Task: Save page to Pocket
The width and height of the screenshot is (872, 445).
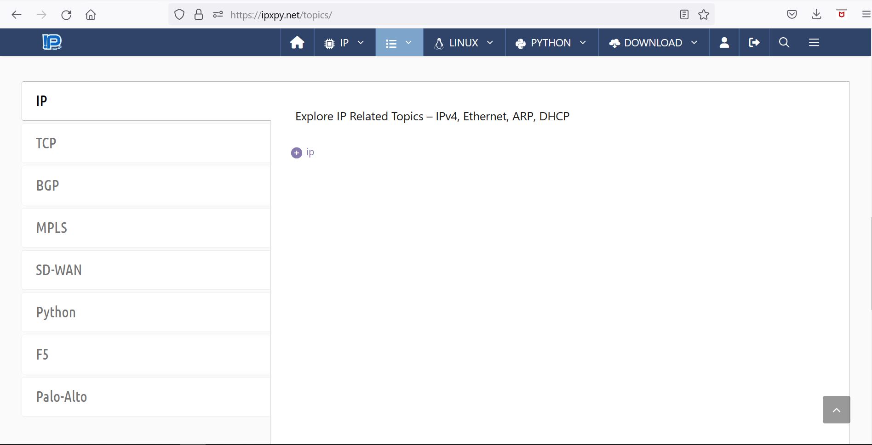Action: 792,15
